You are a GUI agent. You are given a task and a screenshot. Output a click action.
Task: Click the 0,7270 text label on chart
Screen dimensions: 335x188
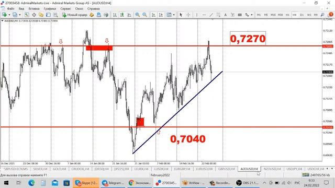248,39
